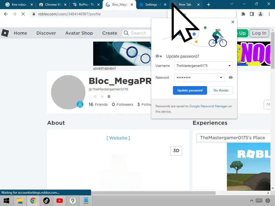This screenshot has height=206, width=275.
Task: Click the tab search chevron
Action: pos(232,4)
